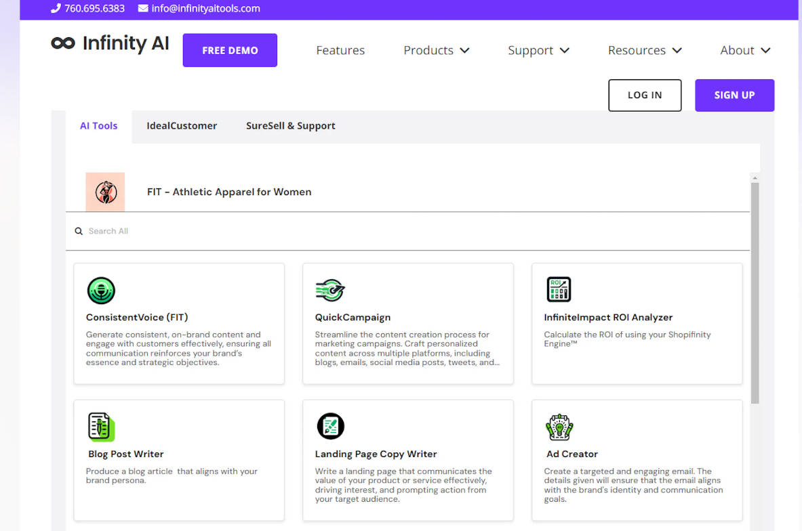Viewport: 802px width, 531px height.
Task: Click the Ad Creator lightbulb icon
Action: tap(559, 426)
